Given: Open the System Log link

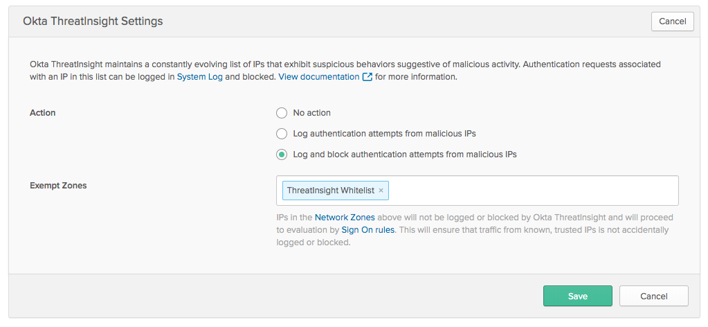Looking at the screenshot, I should point(200,77).
